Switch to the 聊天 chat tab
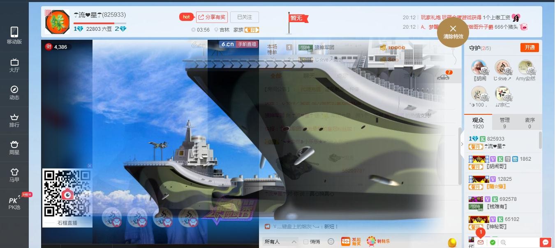 point(309,76)
